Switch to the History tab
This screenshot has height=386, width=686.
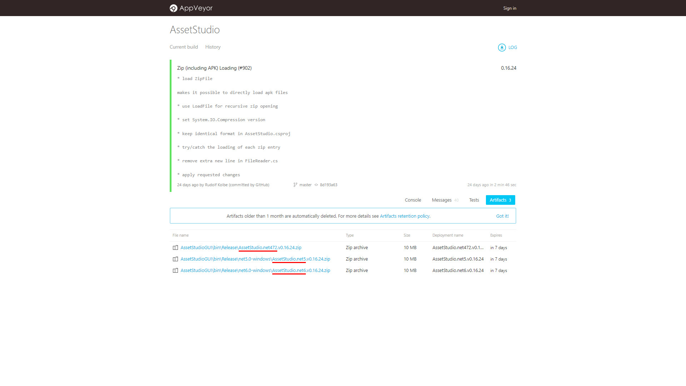213,47
